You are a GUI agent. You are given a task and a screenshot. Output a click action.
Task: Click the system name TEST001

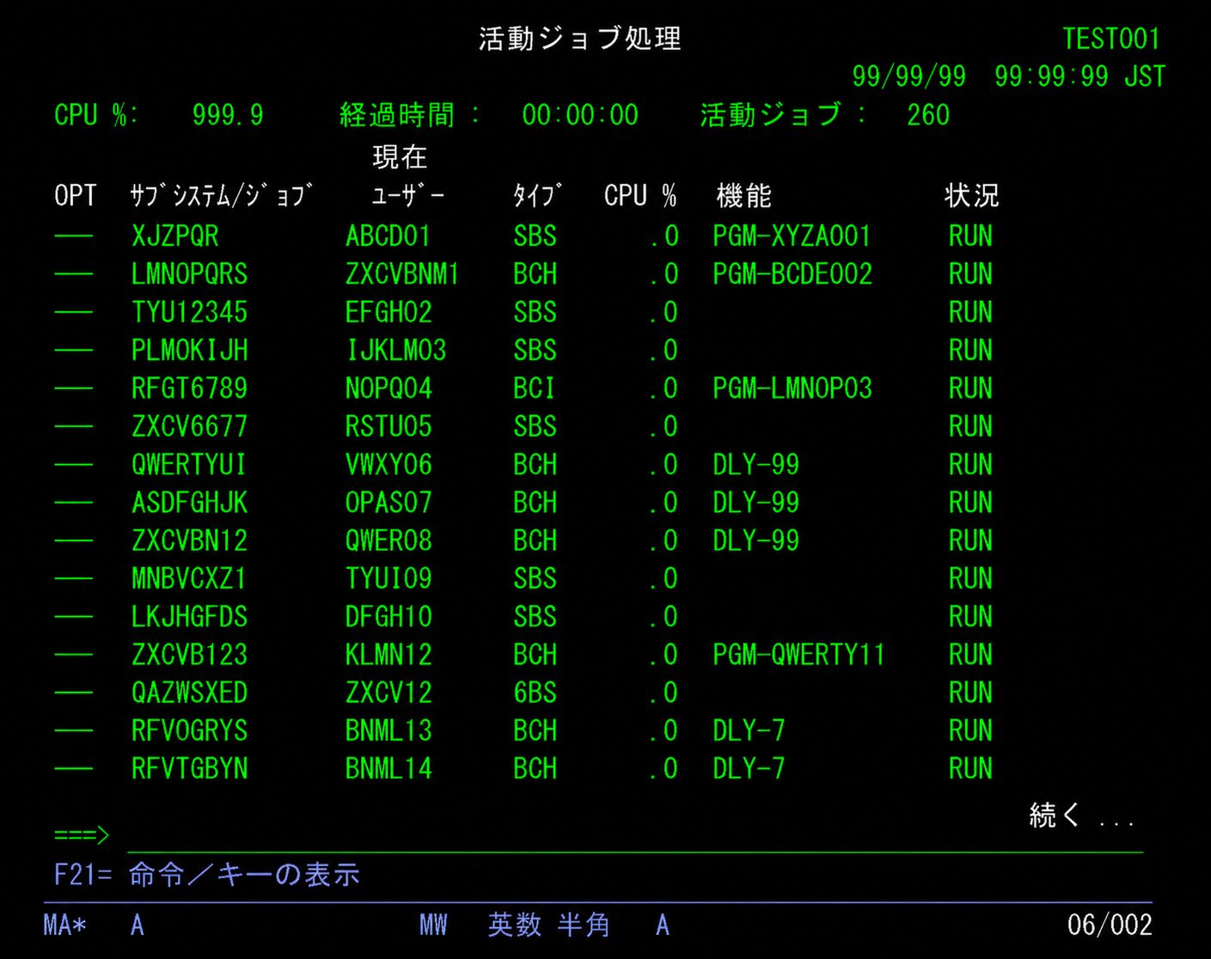pyautogui.click(x=1111, y=40)
